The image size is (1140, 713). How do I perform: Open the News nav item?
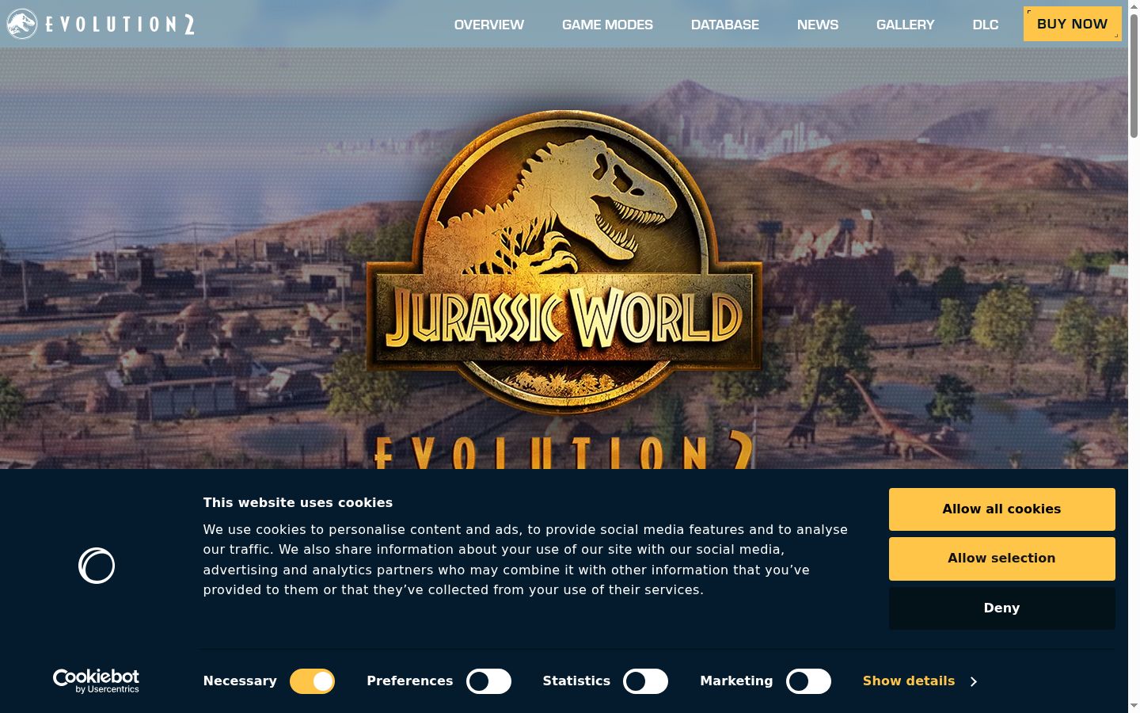point(818,25)
